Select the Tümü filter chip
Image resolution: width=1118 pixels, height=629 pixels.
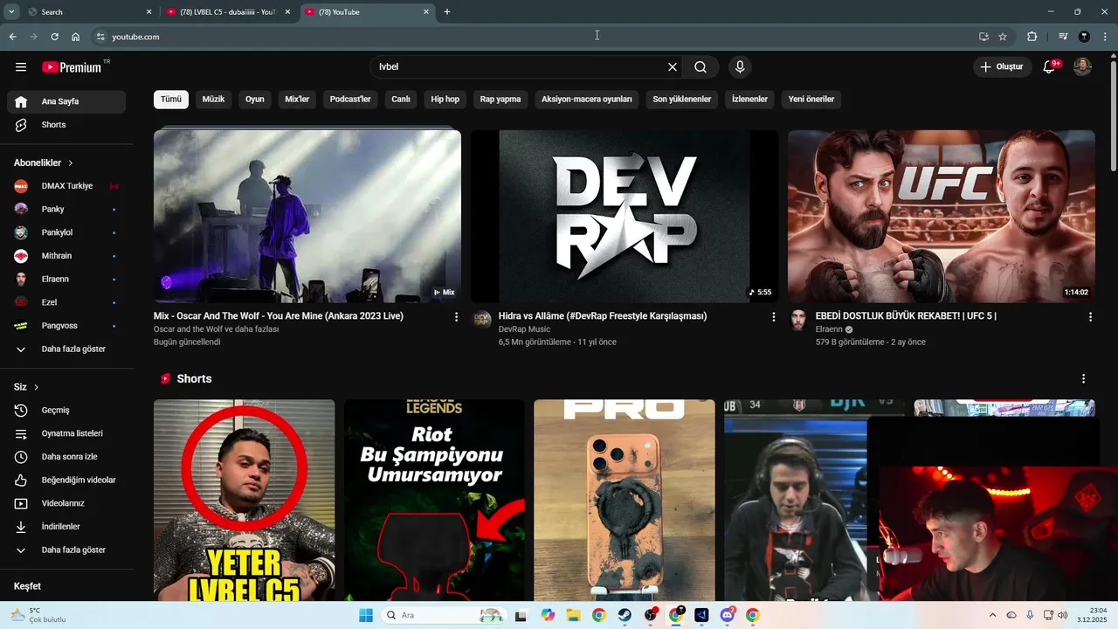pyautogui.click(x=171, y=99)
